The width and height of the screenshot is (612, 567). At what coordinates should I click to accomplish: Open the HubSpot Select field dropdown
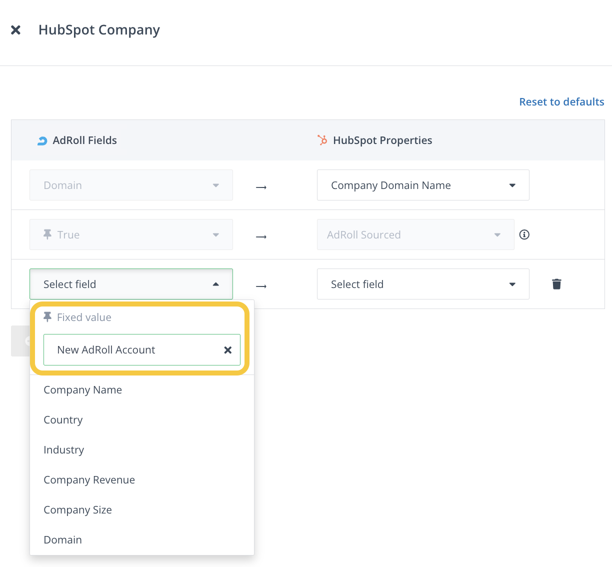pos(422,284)
